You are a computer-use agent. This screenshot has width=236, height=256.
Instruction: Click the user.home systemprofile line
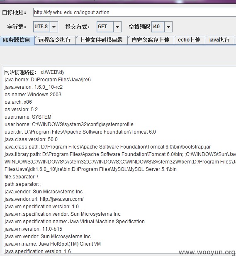click(x=69, y=124)
